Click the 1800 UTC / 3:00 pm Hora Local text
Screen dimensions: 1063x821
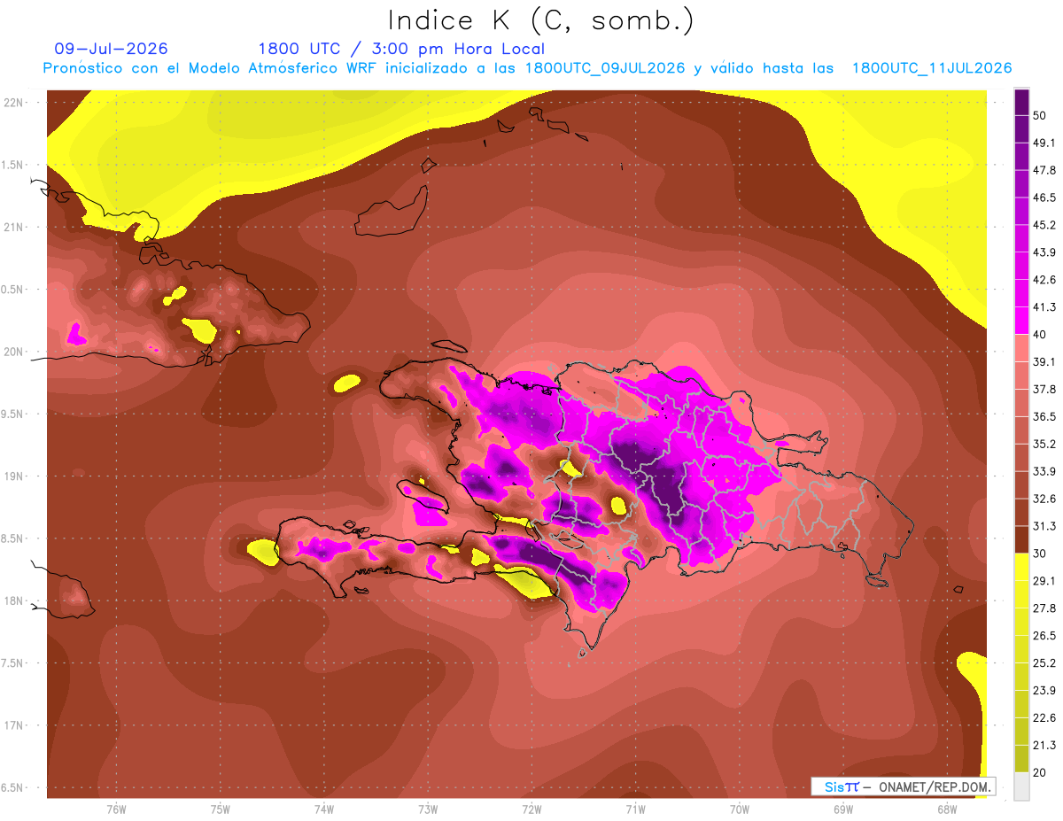coord(401,49)
